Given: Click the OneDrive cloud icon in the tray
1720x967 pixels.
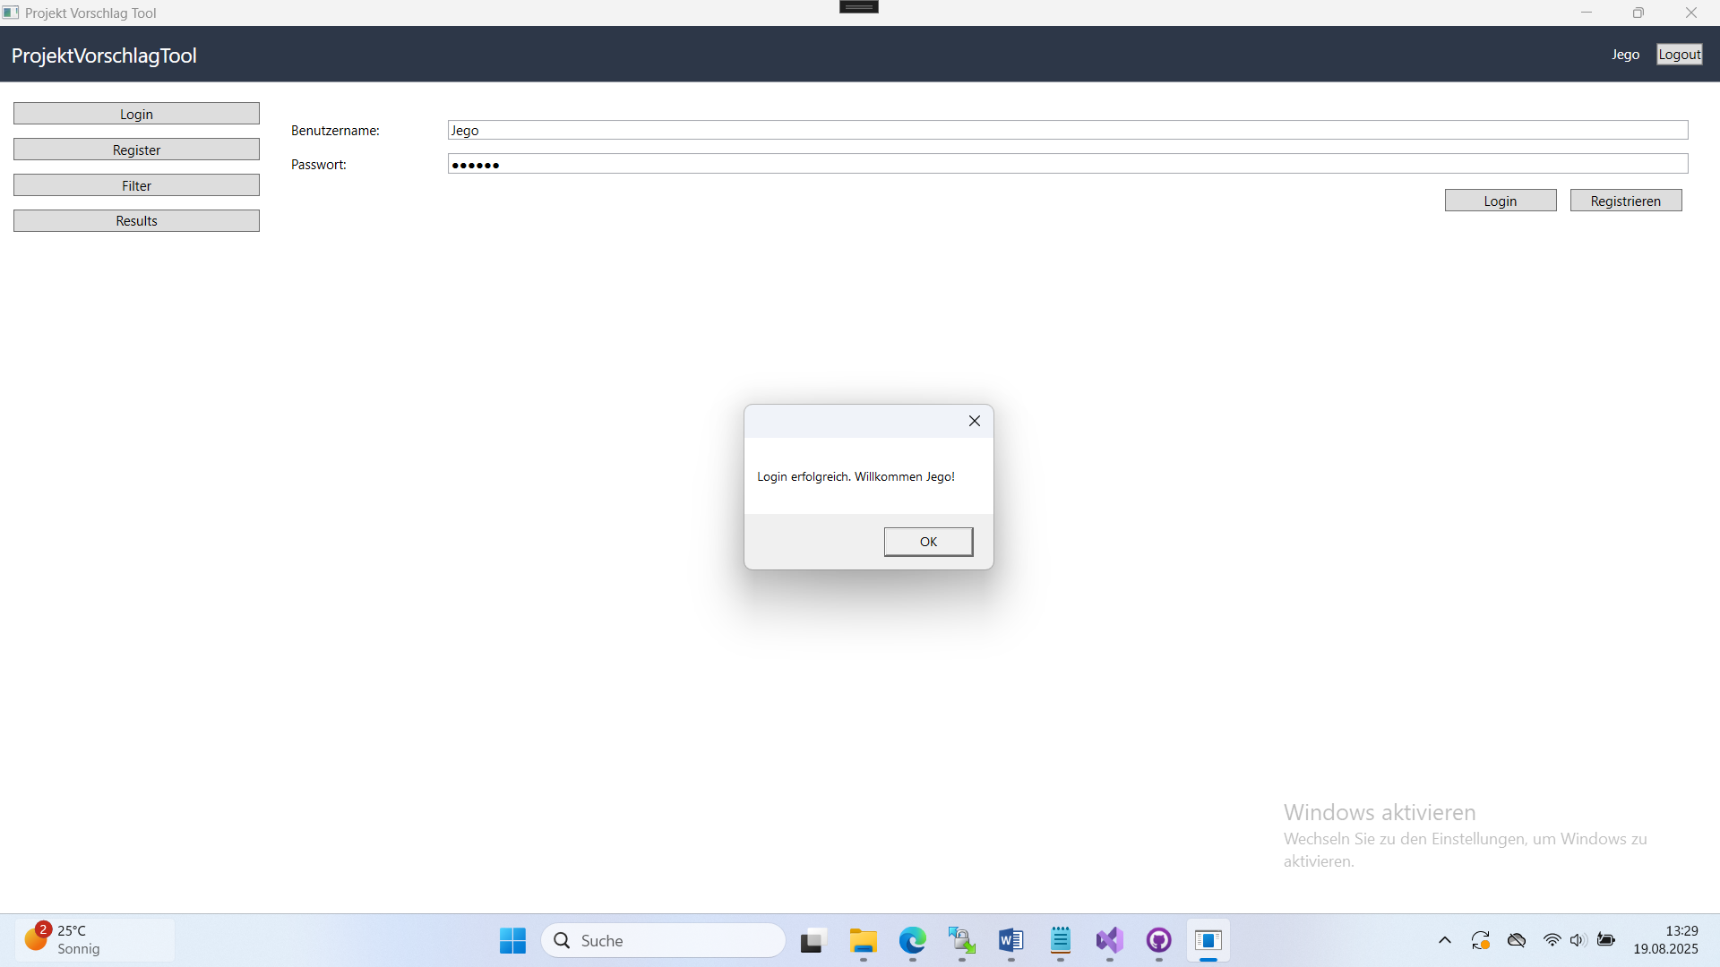Looking at the screenshot, I should pos(1517,939).
